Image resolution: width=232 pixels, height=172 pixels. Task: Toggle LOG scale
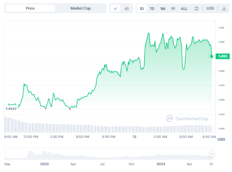pyautogui.click(x=210, y=8)
